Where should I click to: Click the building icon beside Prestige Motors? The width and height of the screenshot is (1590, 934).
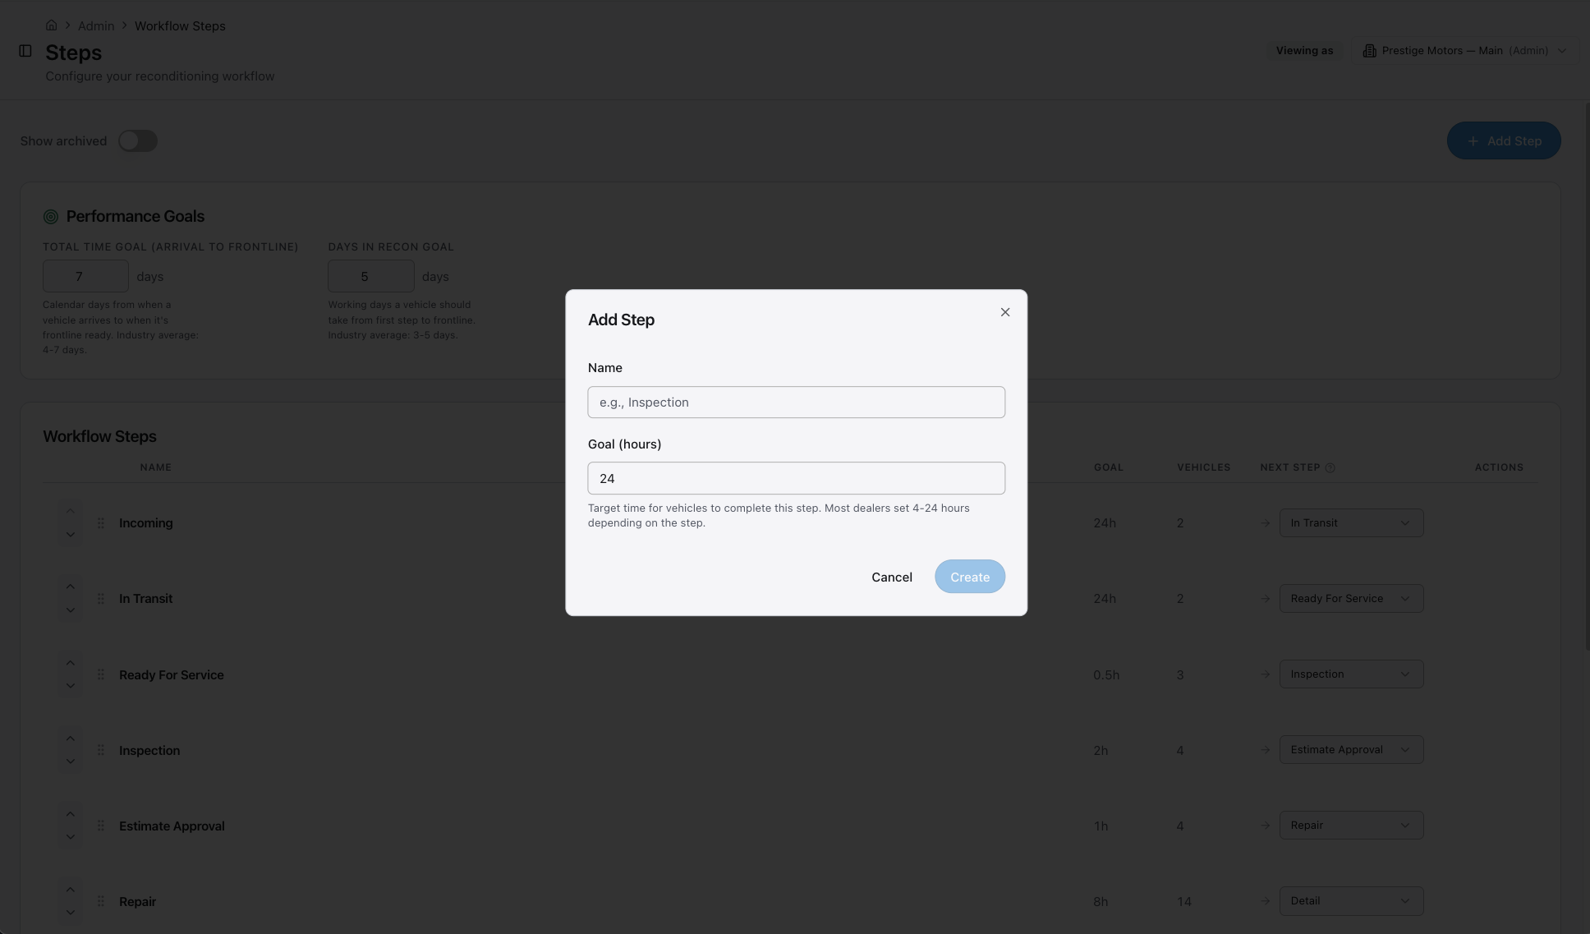pyautogui.click(x=1369, y=51)
